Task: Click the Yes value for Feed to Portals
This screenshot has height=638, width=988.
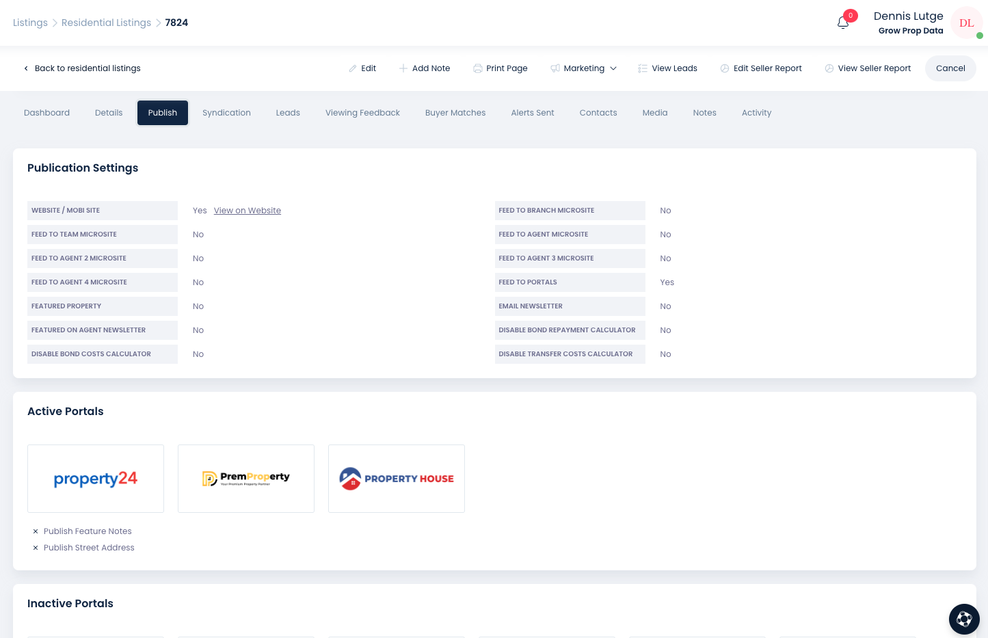Action: point(667,282)
